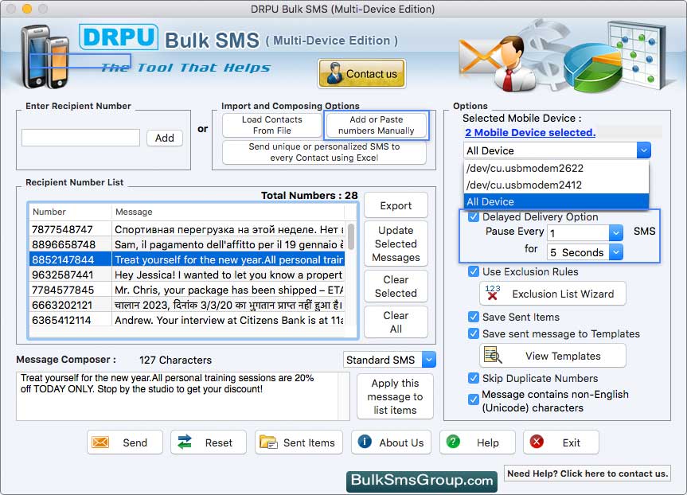
Task: Click the 'Mr. Chris, your package' message cell
Action: point(228,290)
